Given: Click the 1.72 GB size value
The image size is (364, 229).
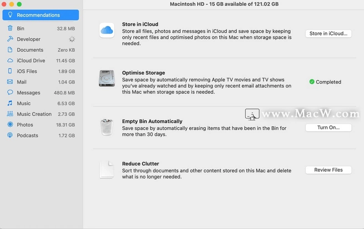Looking at the screenshot, I should click(66, 135).
